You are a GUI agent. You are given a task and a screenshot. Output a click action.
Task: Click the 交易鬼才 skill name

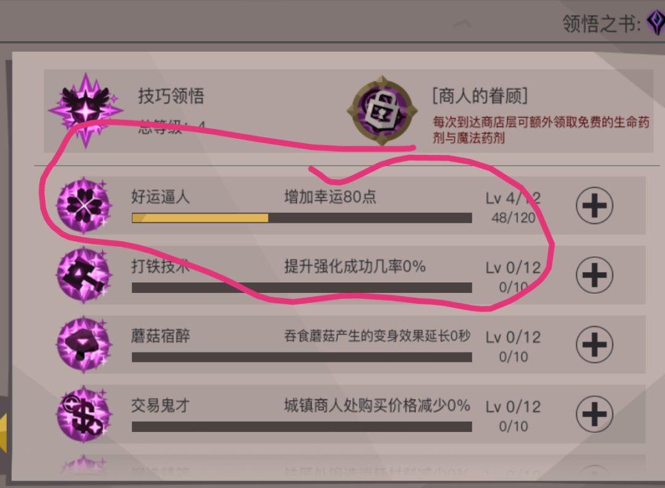click(x=160, y=406)
